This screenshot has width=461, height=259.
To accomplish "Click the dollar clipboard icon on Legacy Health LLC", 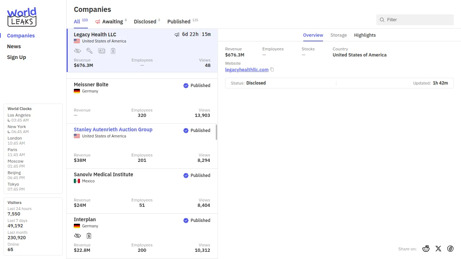I will click(x=113, y=51).
